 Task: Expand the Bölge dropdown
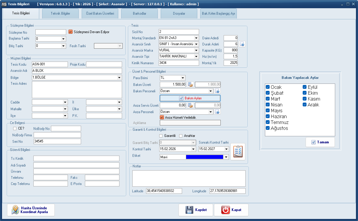point(119,78)
